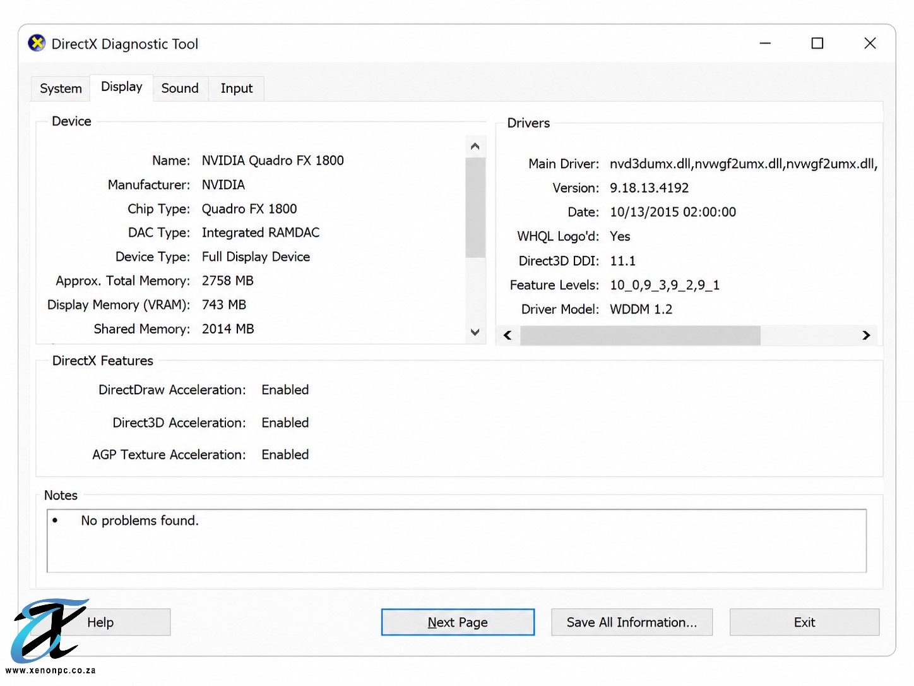The height and width of the screenshot is (686, 914).
Task: Click the Next Page button
Action: click(x=458, y=622)
